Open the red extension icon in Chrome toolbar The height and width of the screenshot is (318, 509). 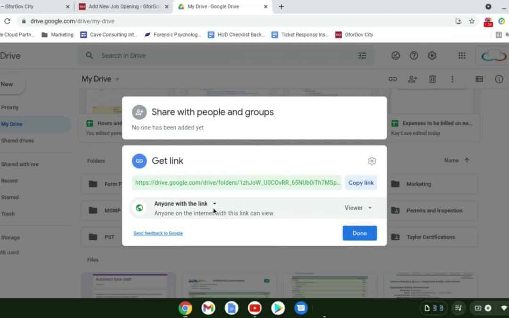tap(488, 22)
